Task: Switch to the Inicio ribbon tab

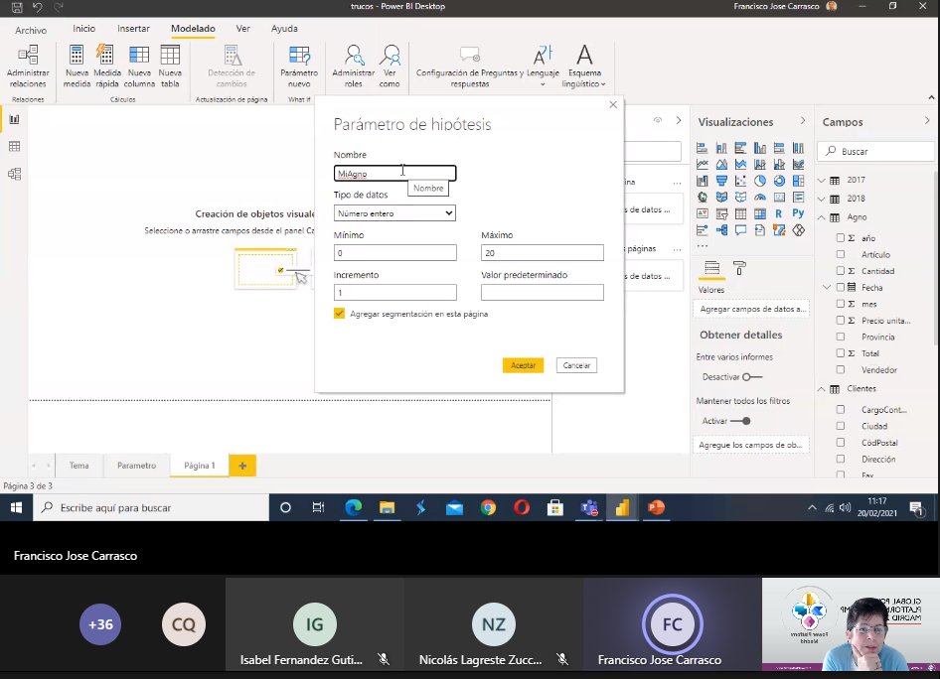Action: [x=83, y=28]
